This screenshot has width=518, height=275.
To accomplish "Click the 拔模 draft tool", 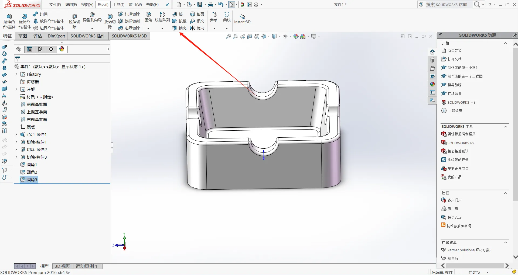I will click(179, 21).
